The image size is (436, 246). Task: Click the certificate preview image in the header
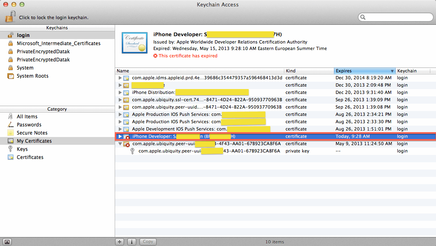135,43
